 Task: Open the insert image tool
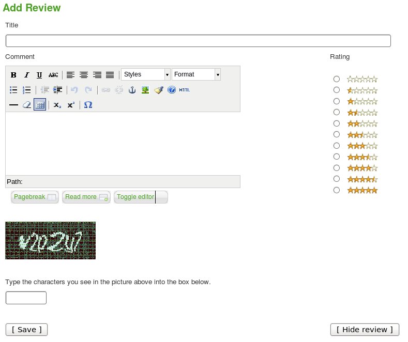pos(145,90)
